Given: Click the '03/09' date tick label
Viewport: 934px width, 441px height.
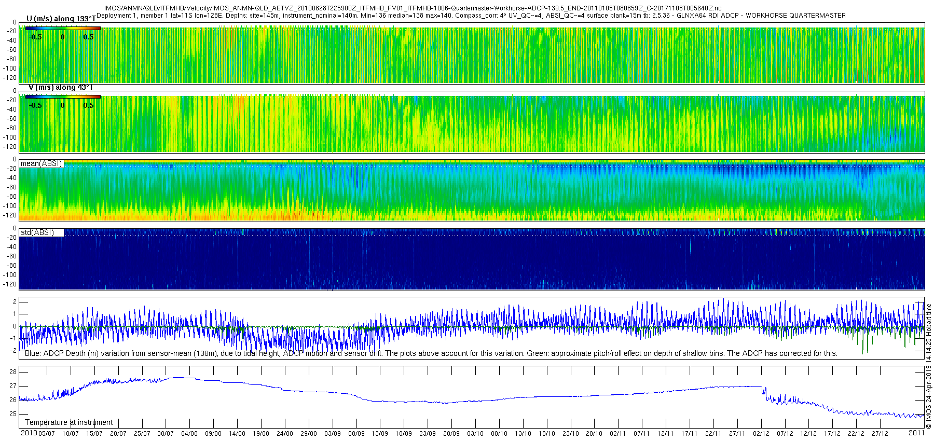Looking at the screenshot, I should pyautogui.click(x=333, y=434).
